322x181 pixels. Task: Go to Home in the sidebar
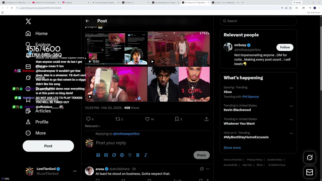(36, 33)
